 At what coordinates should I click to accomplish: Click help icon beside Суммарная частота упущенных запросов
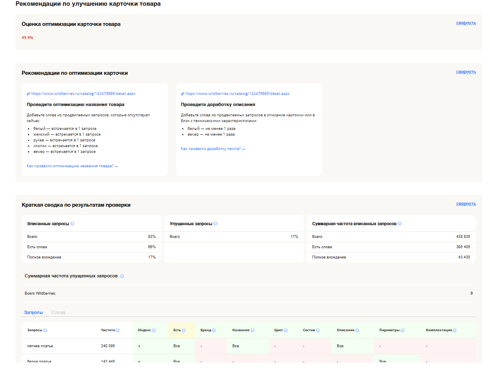coord(122,276)
